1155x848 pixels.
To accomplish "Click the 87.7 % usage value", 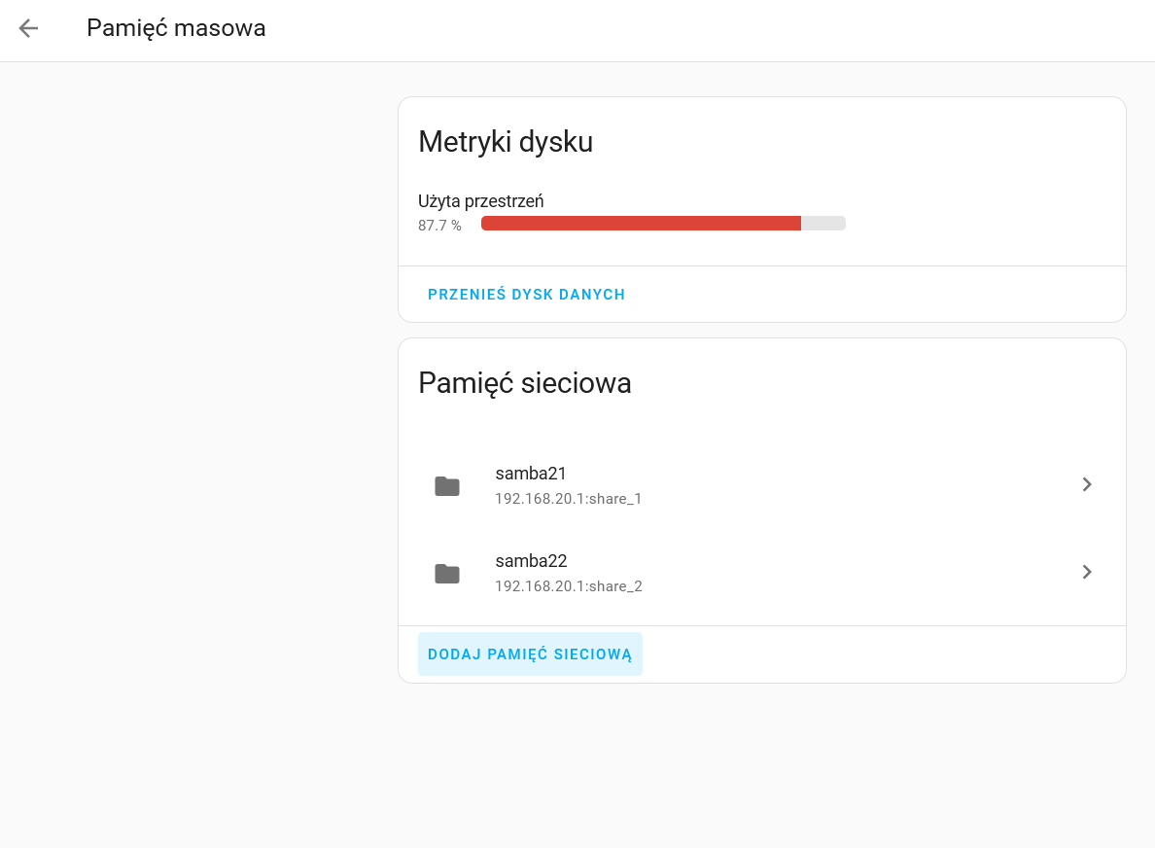I will coord(439,226).
